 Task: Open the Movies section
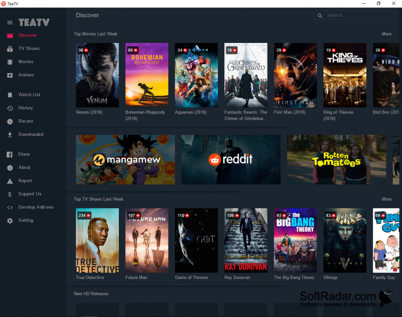click(26, 62)
